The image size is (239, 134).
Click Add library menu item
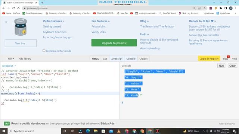[25, 59]
